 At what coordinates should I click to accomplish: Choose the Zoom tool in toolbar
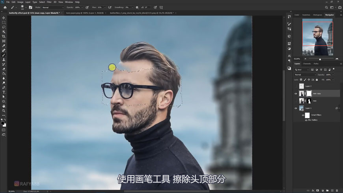(4, 111)
